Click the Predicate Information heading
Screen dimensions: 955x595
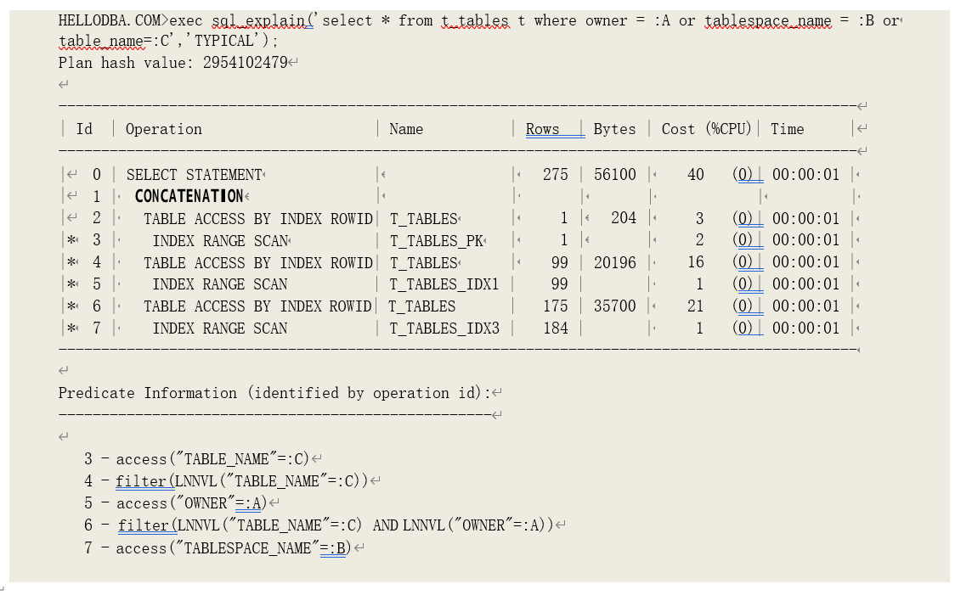pyautogui.click(x=272, y=393)
